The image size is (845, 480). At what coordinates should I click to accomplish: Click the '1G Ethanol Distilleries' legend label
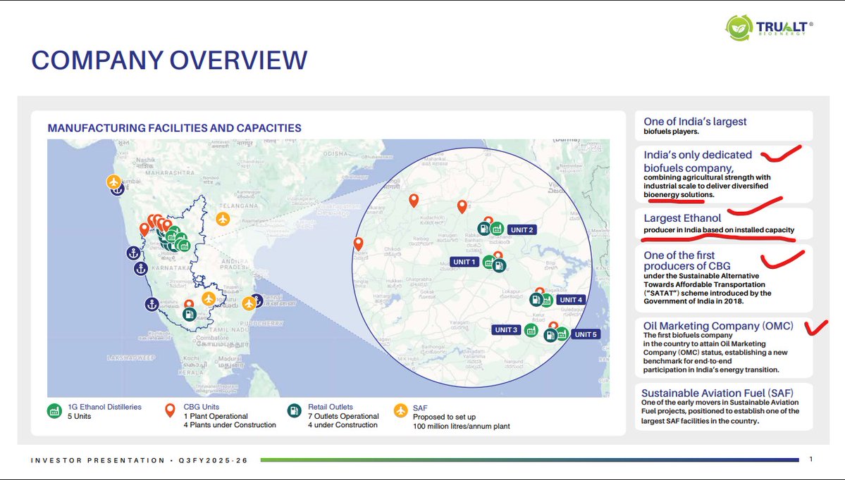(104, 407)
